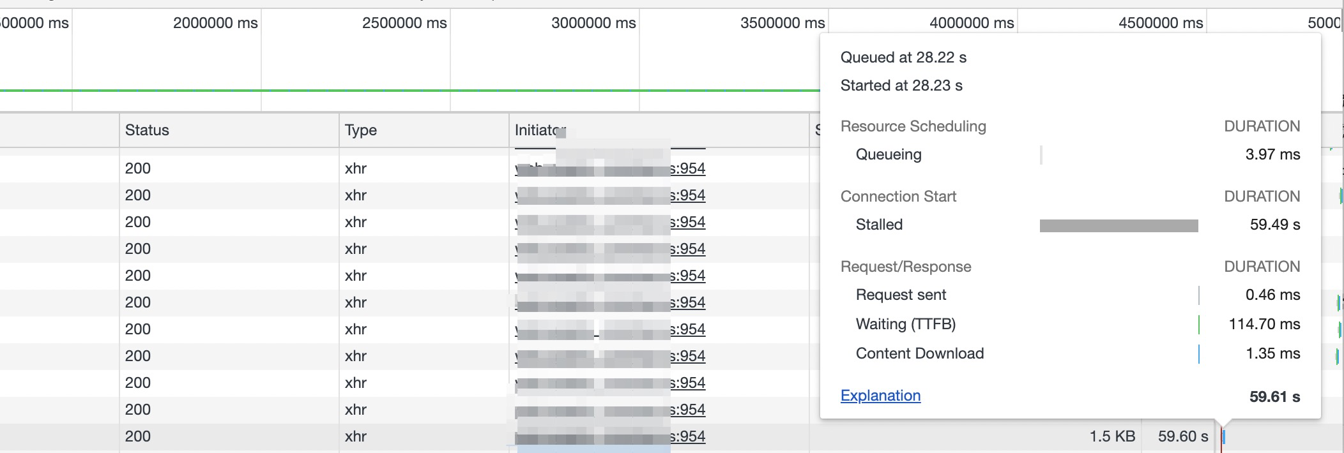
Task: Click the Content Download timing label
Action: (919, 353)
